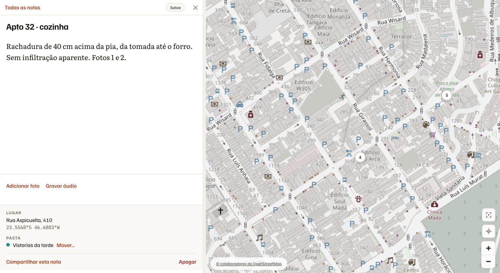
Task: Open the map cluster marker labeled 4
Action: coord(360,157)
